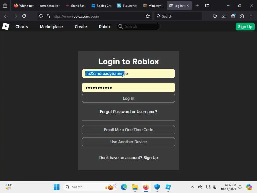Click the muted volume tray icon

[214, 187]
